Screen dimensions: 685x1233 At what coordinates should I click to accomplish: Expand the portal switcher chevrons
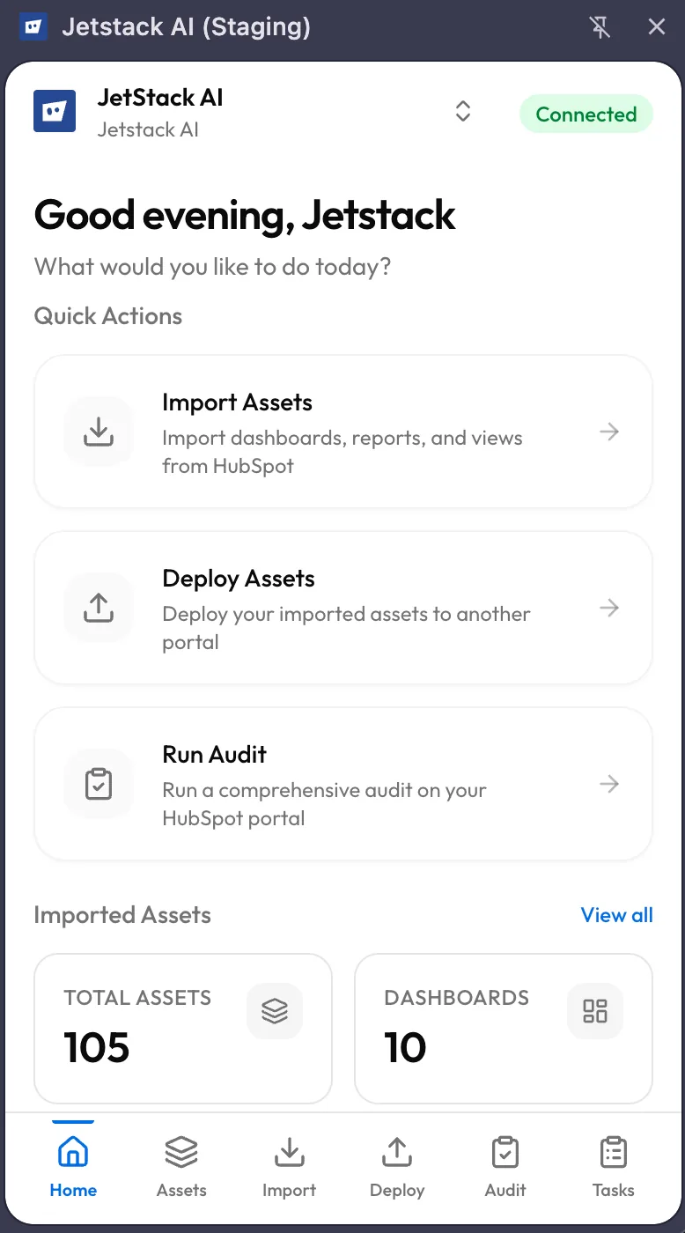(x=463, y=111)
